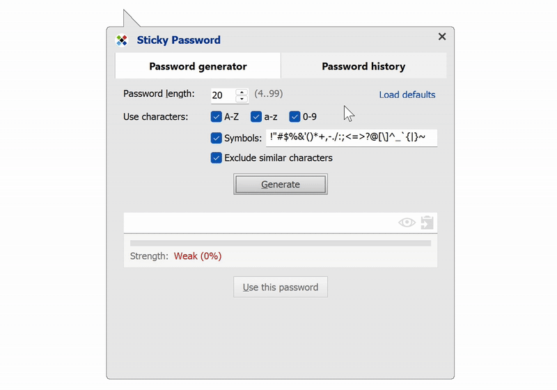This screenshot has width=557, height=390.
Task: Click the Sticky Password logo icon
Action: tap(122, 40)
